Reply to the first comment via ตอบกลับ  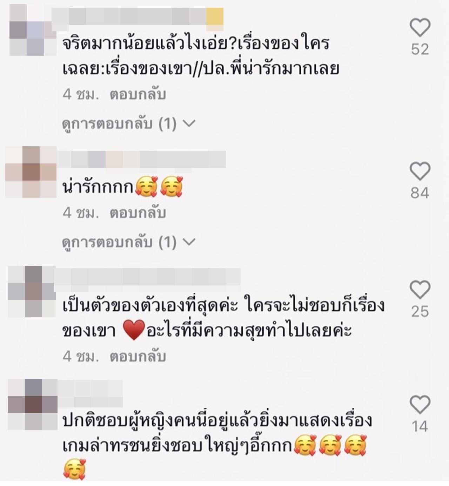138,95
